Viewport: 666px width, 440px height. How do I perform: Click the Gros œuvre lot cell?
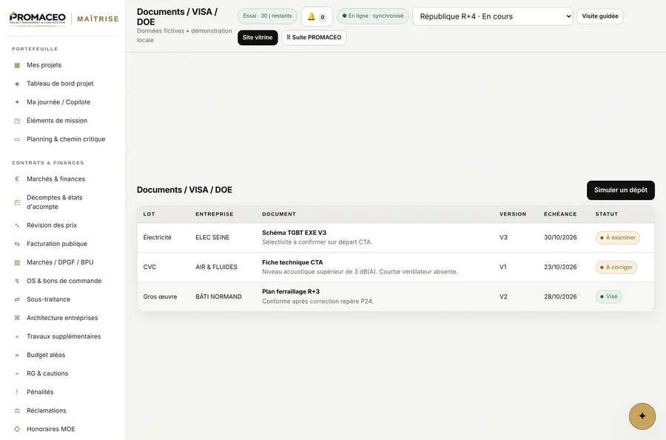(x=160, y=297)
